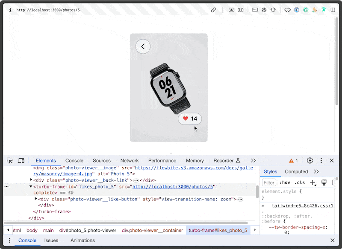
Task: Select div.photo-viewer__container breadcrumb
Action: click(152, 230)
